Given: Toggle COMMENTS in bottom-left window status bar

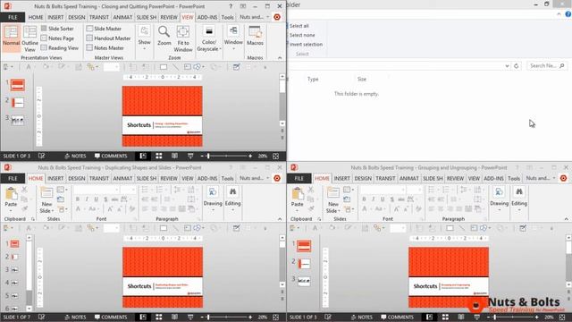Looking at the screenshot, I should [x=111, y=318].
